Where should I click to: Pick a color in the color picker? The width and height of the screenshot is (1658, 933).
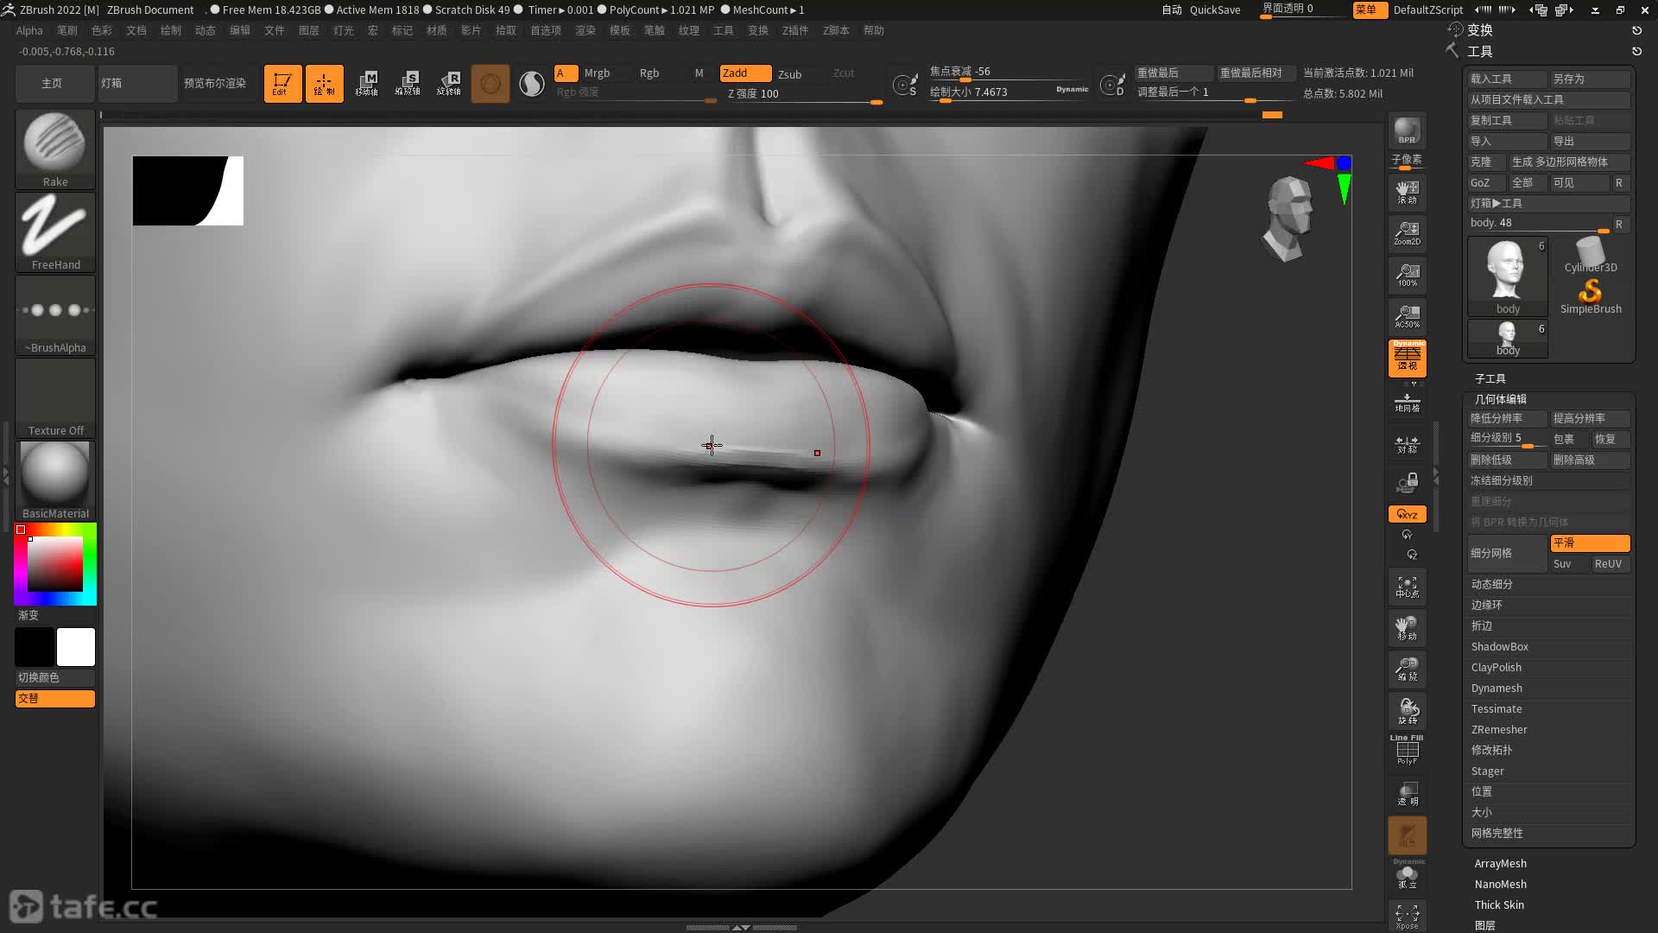55,564
